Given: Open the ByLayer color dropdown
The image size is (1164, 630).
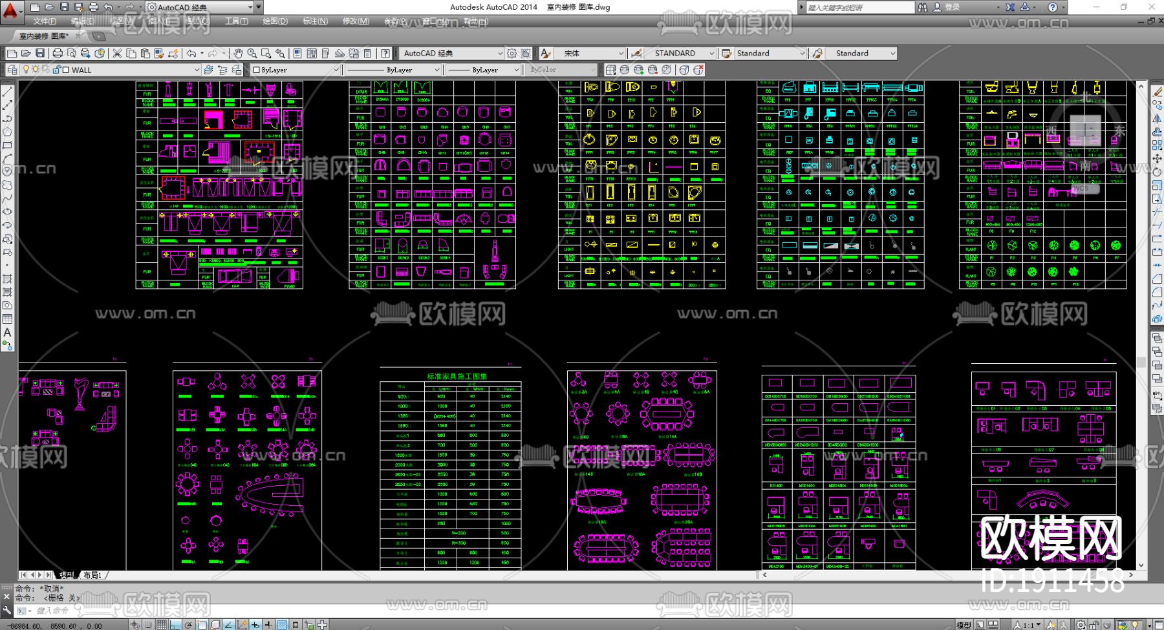Looking at the screenshot, I should click(x=336, y=70).
